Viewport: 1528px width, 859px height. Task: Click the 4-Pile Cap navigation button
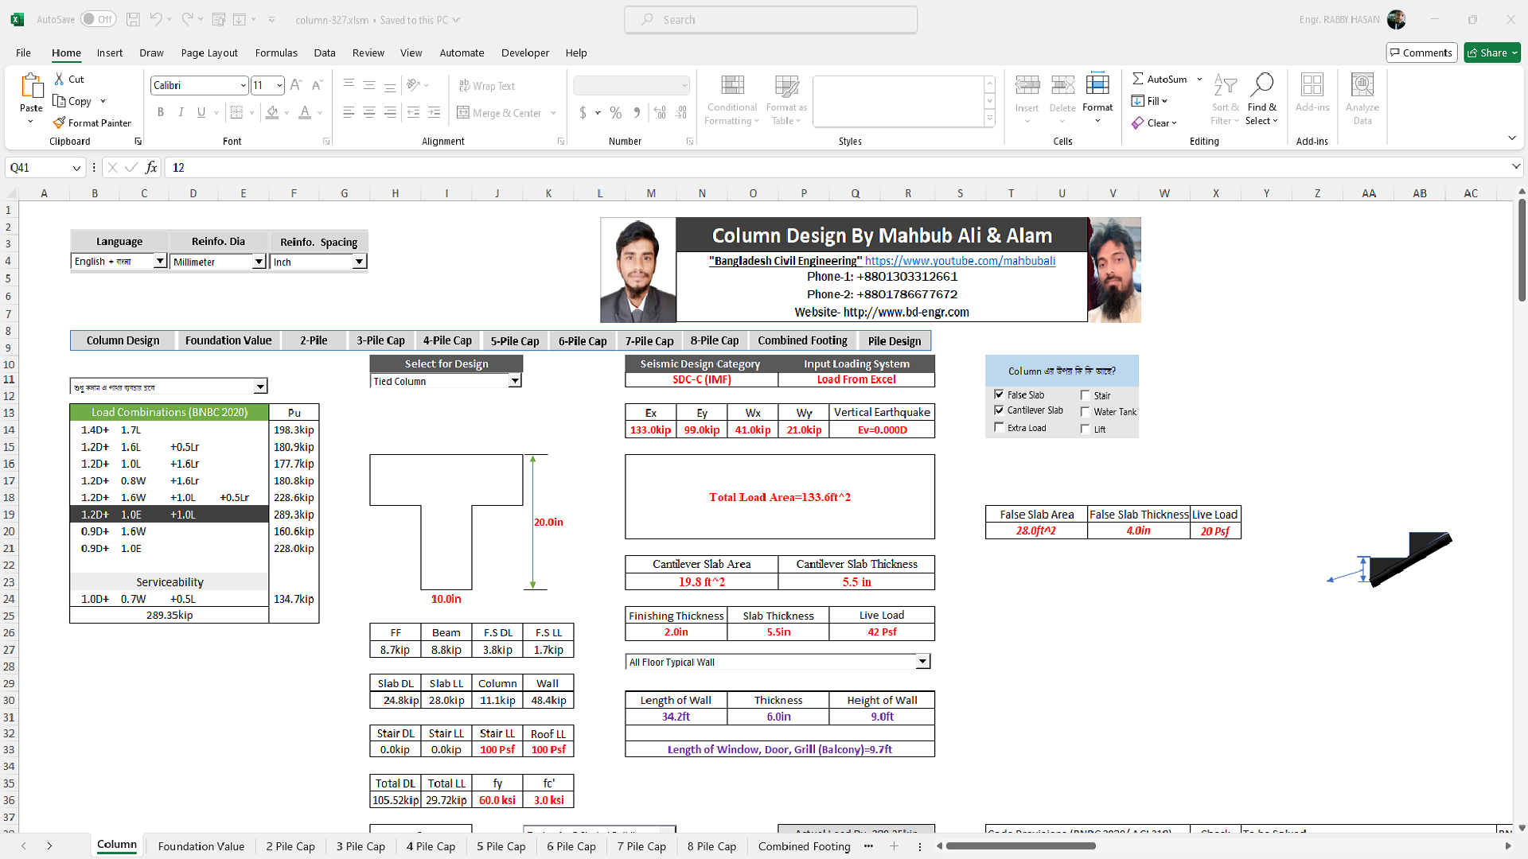click(447, 340)
